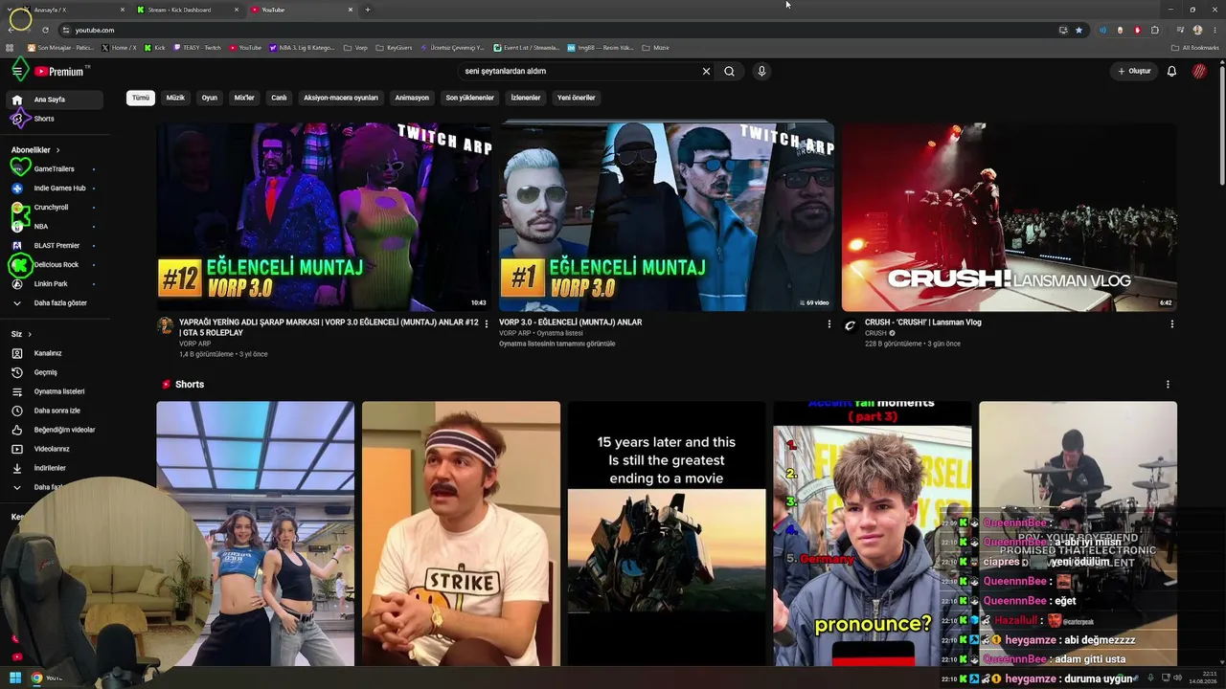The height and width of the screenshot is (689, 1226).
Task: Open options for the CRUSH Lansman Vlog video
Action: coord(1172,324)
